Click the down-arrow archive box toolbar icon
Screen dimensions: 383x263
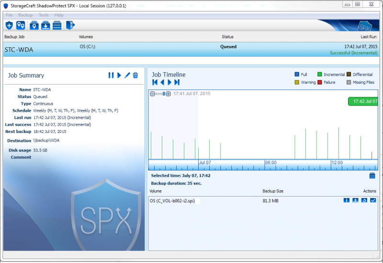45,25
